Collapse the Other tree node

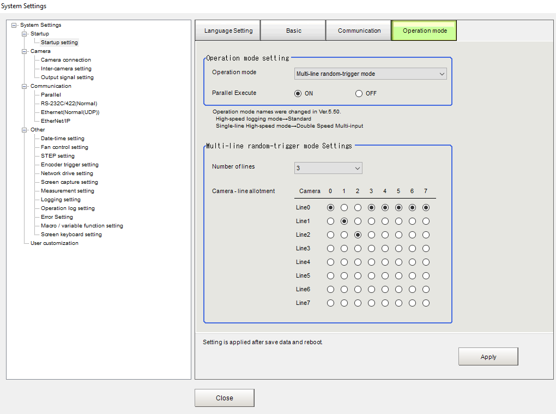(x=24, y=130)
